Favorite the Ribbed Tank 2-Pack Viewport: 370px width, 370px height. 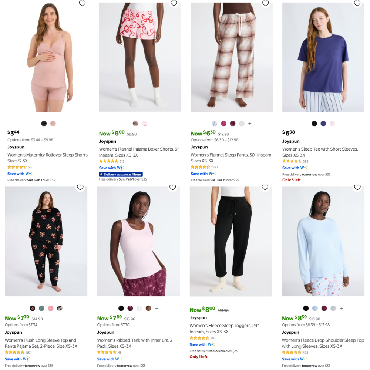click(x=172, y=187)
